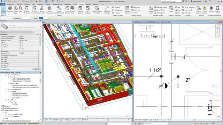Launch Dynamo Player
Image resolution: width=223 pixels, height=125 pixels.
pos(217,10)
